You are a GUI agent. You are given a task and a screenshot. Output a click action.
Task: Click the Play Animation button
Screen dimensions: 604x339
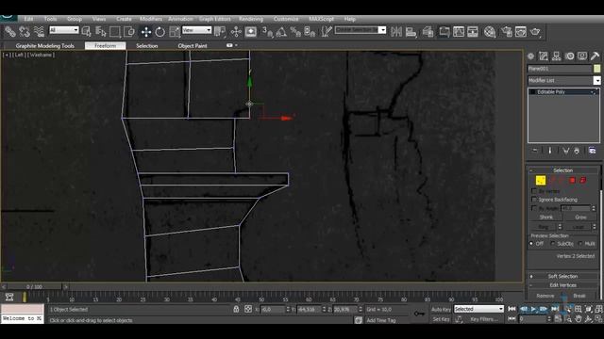click(x=533, y=309)
